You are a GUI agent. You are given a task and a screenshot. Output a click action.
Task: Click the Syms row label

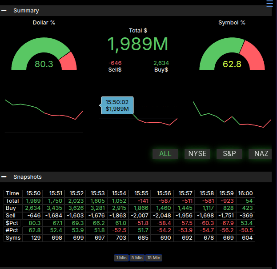pyautogui.click(x=13, y=238)
